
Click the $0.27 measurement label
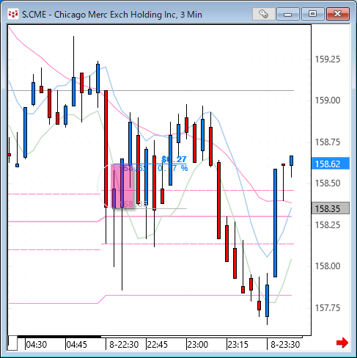pyautogui.click(x=174, y=159)
